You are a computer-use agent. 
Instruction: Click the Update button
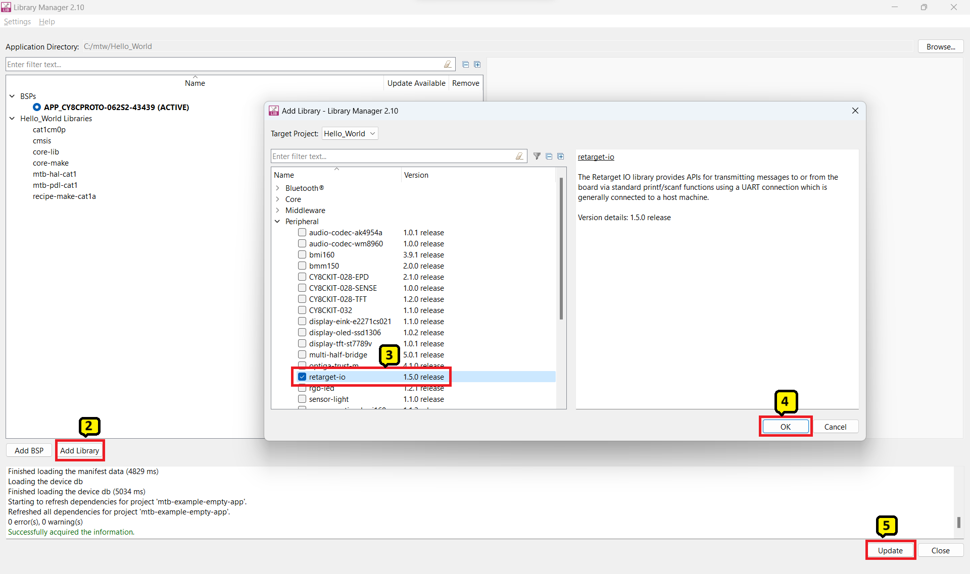[890, 550]
